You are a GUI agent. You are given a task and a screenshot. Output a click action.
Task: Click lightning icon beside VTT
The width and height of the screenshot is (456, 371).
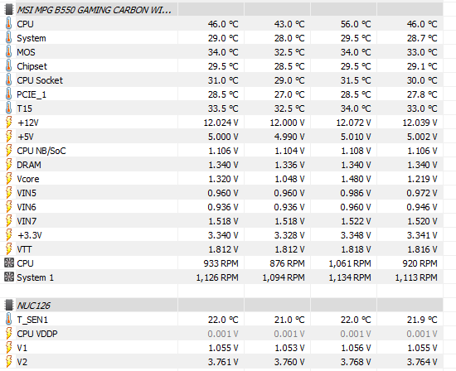coord(9,249)
